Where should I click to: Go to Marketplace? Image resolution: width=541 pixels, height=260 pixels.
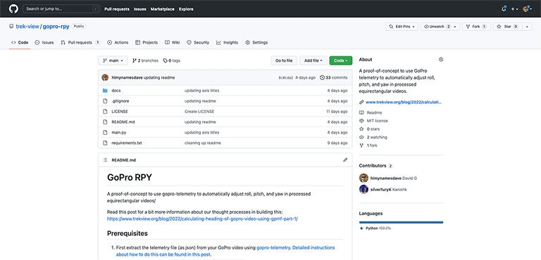tap(163, 9)
